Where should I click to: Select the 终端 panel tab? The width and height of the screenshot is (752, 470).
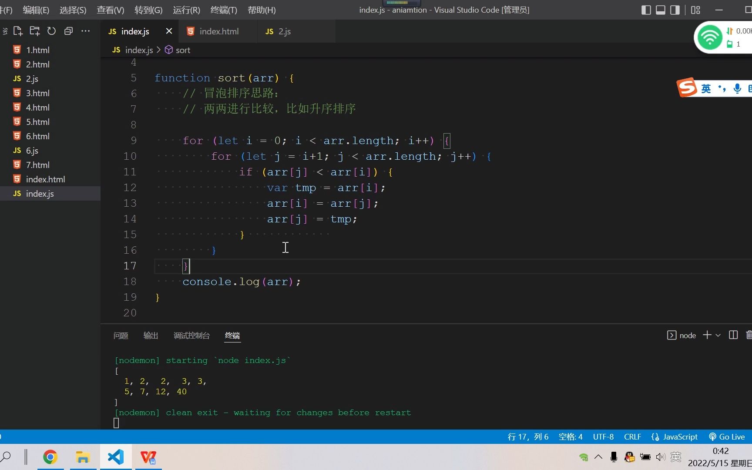[232, 336]
